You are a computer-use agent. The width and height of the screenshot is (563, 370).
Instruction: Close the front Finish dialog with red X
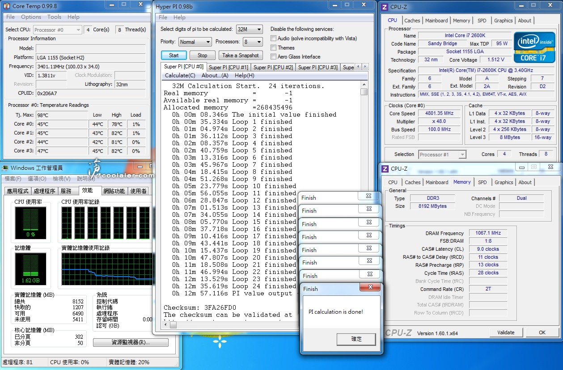[x=370, y=288]
